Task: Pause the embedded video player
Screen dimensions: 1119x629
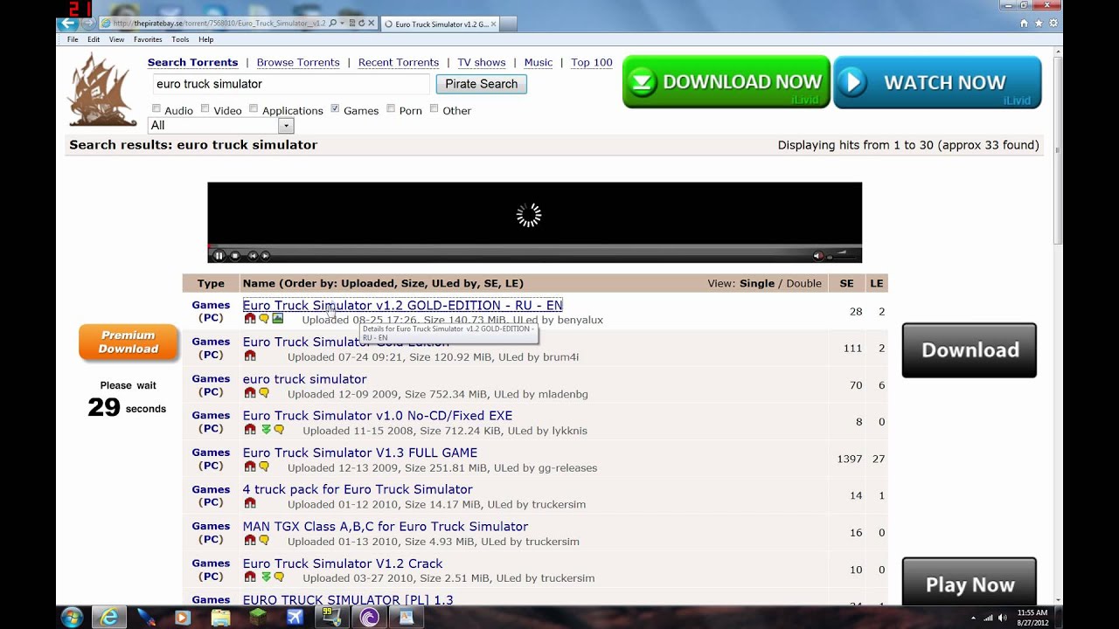Action: [219, 256]
